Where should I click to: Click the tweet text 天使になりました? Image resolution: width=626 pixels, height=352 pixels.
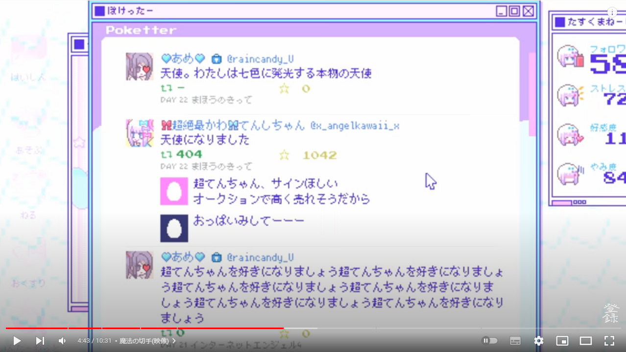coord(205,140)
